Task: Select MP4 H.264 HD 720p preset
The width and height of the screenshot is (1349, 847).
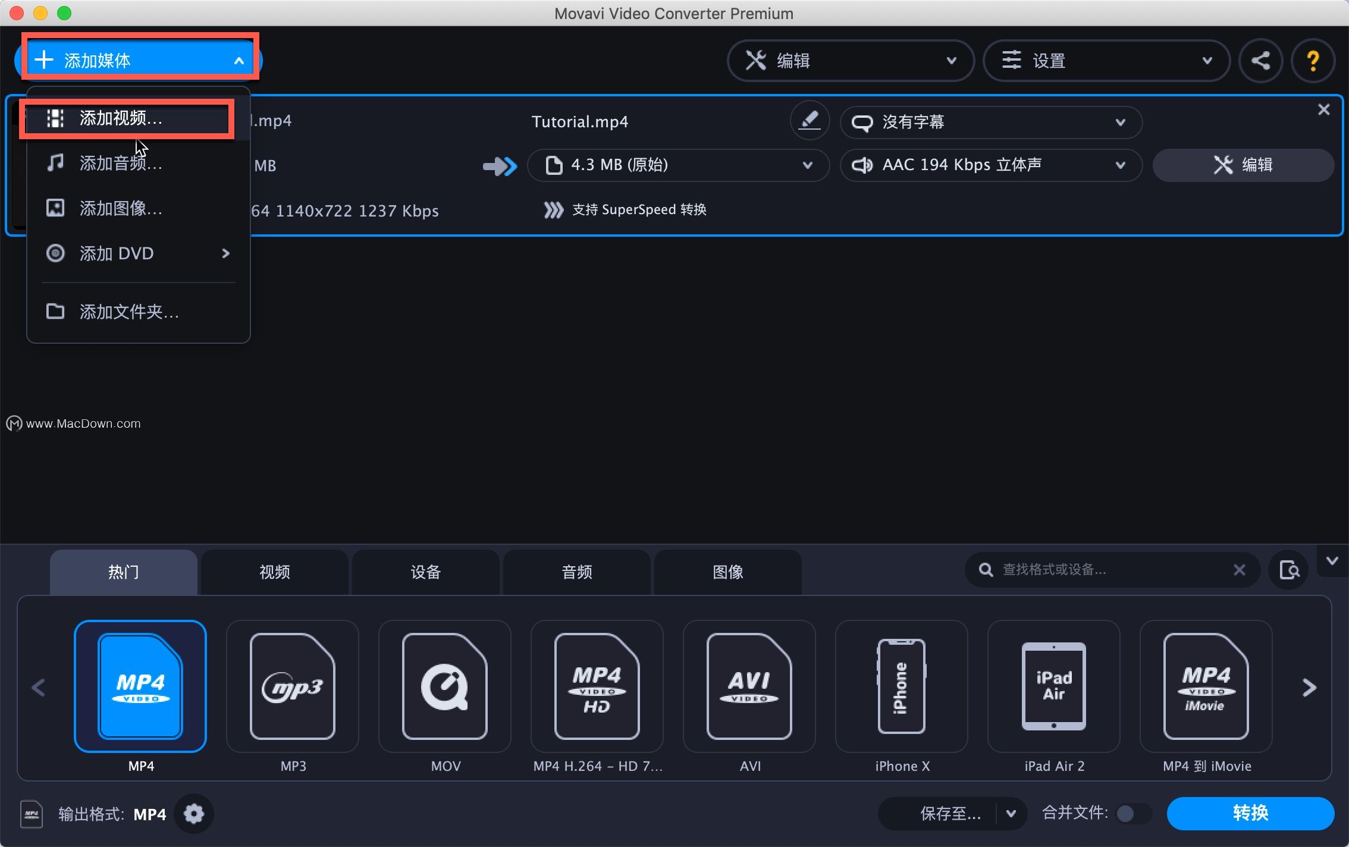Action: [x=597, y=686]
